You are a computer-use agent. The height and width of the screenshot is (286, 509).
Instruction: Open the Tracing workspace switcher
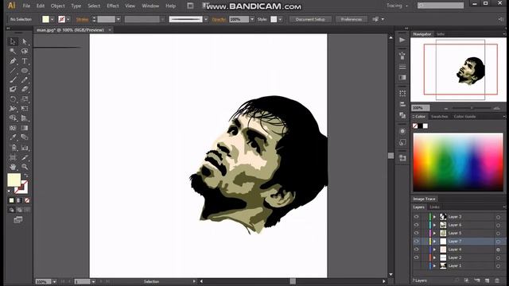coord(397,6)
